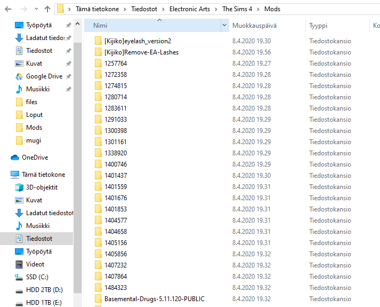Select folder named 1338920
The image size is (380, 307).
pos(116,153)
